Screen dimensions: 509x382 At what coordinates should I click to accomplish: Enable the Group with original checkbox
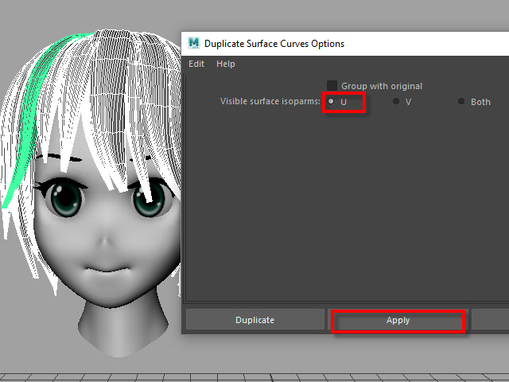332,86
